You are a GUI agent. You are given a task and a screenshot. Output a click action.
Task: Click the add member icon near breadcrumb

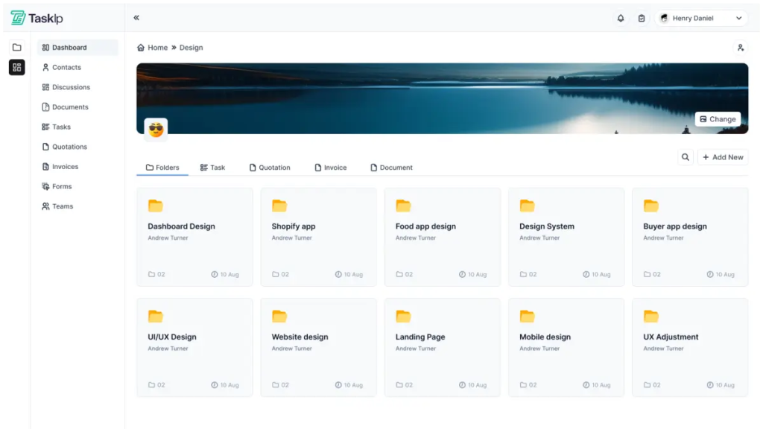coord(740,48)
